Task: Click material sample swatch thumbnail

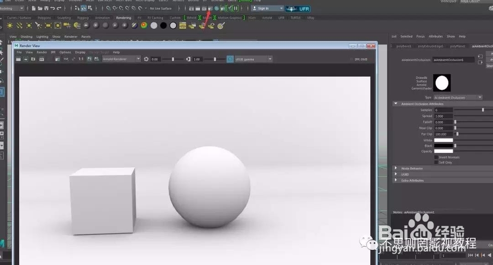Action: click(442, 83)
